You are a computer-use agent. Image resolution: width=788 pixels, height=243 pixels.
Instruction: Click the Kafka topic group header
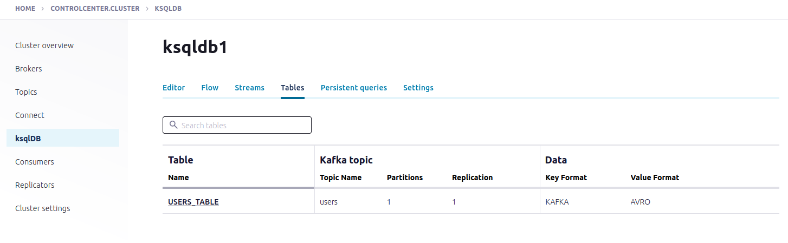pyautogui.click(x=346, y=160)
